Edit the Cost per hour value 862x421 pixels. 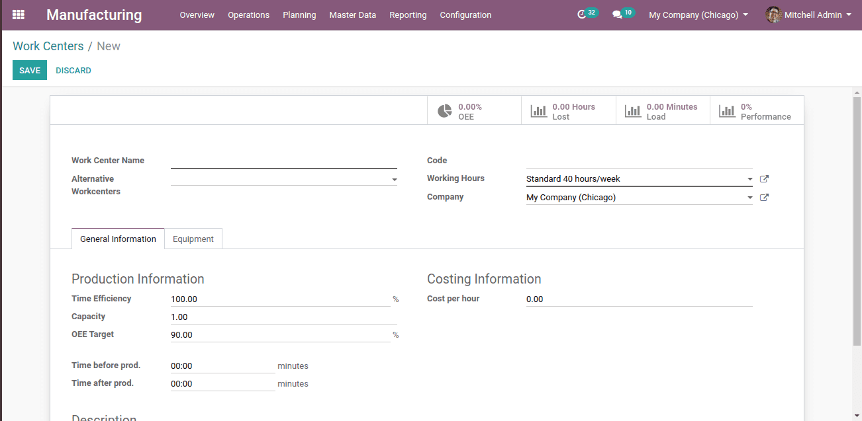(640, 299)
